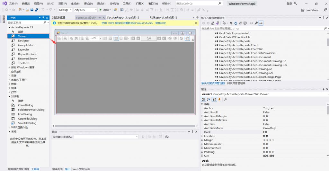Click the refresh icon in Solution Explorer
The width and height of the screenshot is (329, 171).
pos(236,23)
